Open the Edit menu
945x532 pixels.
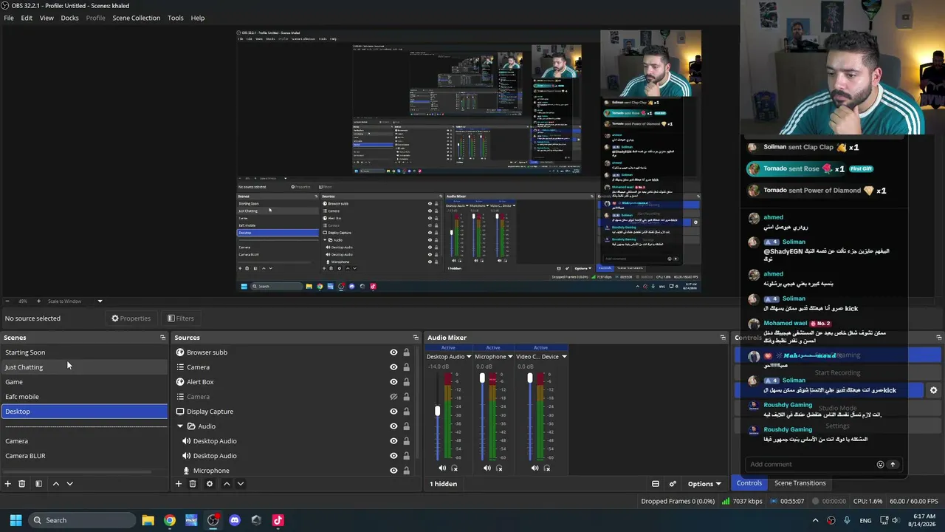tap(27, 18)
